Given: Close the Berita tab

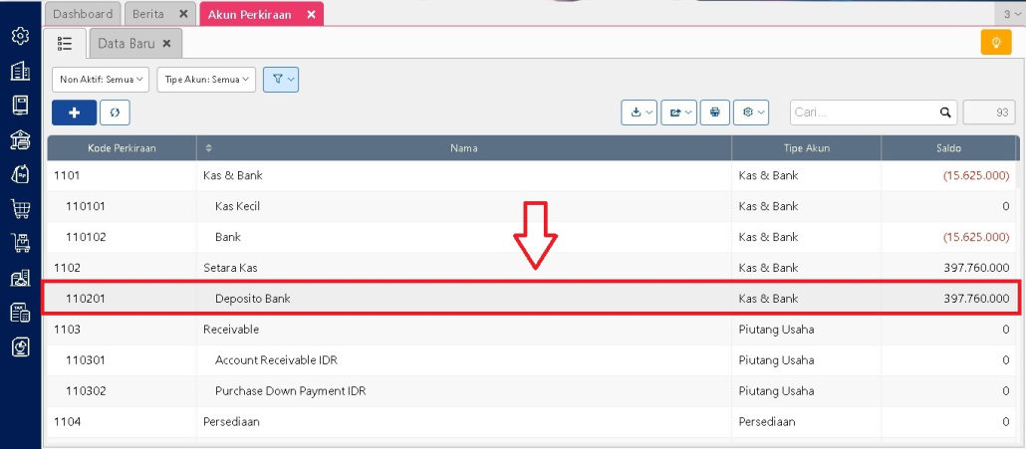Looking at the screenshot, I should 182,14.
